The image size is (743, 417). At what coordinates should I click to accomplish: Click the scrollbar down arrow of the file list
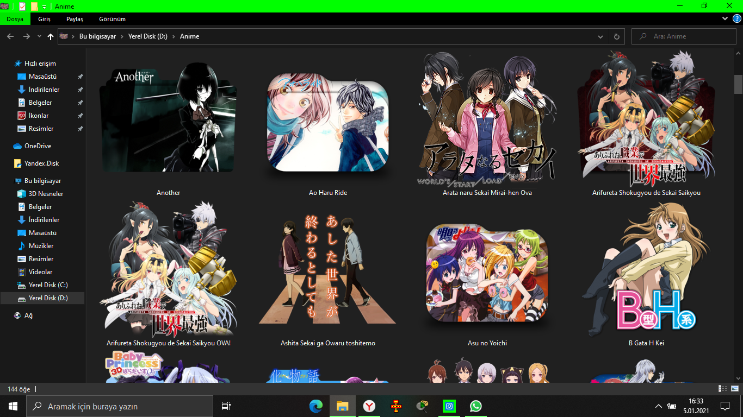(x=738, y=378)
